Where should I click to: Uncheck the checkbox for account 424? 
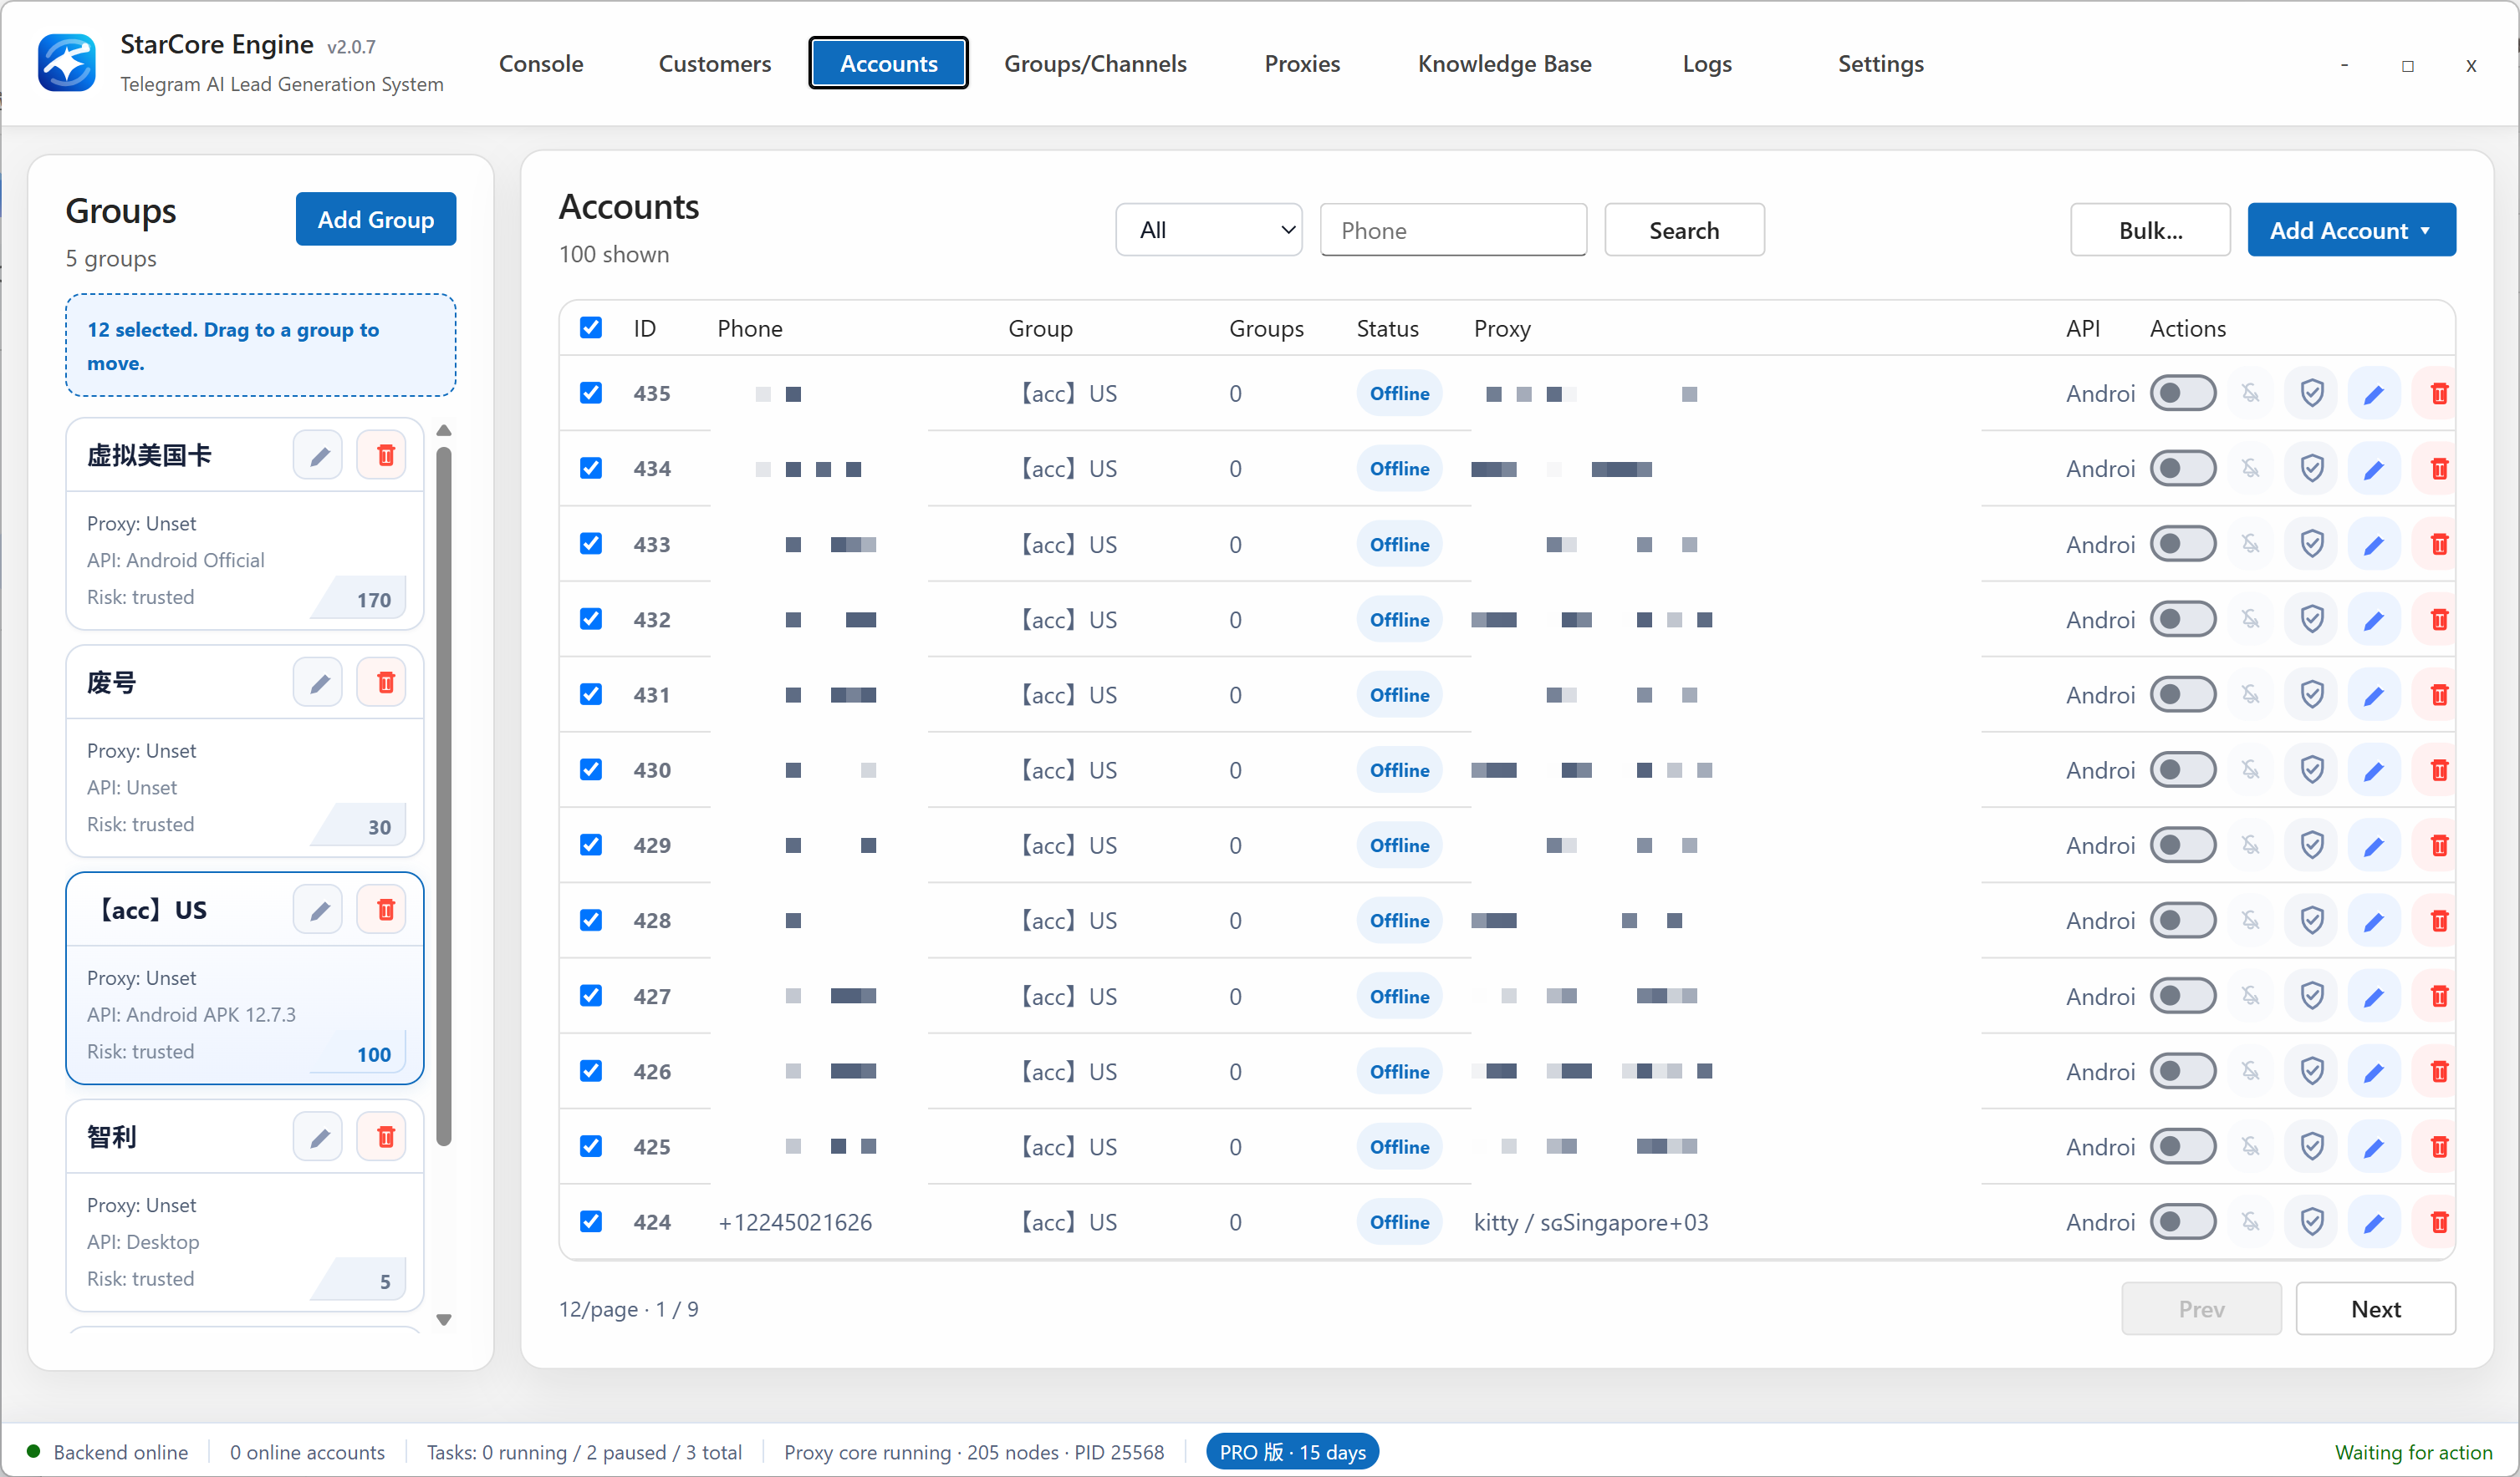(591, 1221)
